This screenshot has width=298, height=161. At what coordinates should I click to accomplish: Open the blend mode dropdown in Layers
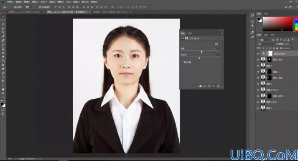[x=265, y=44]
